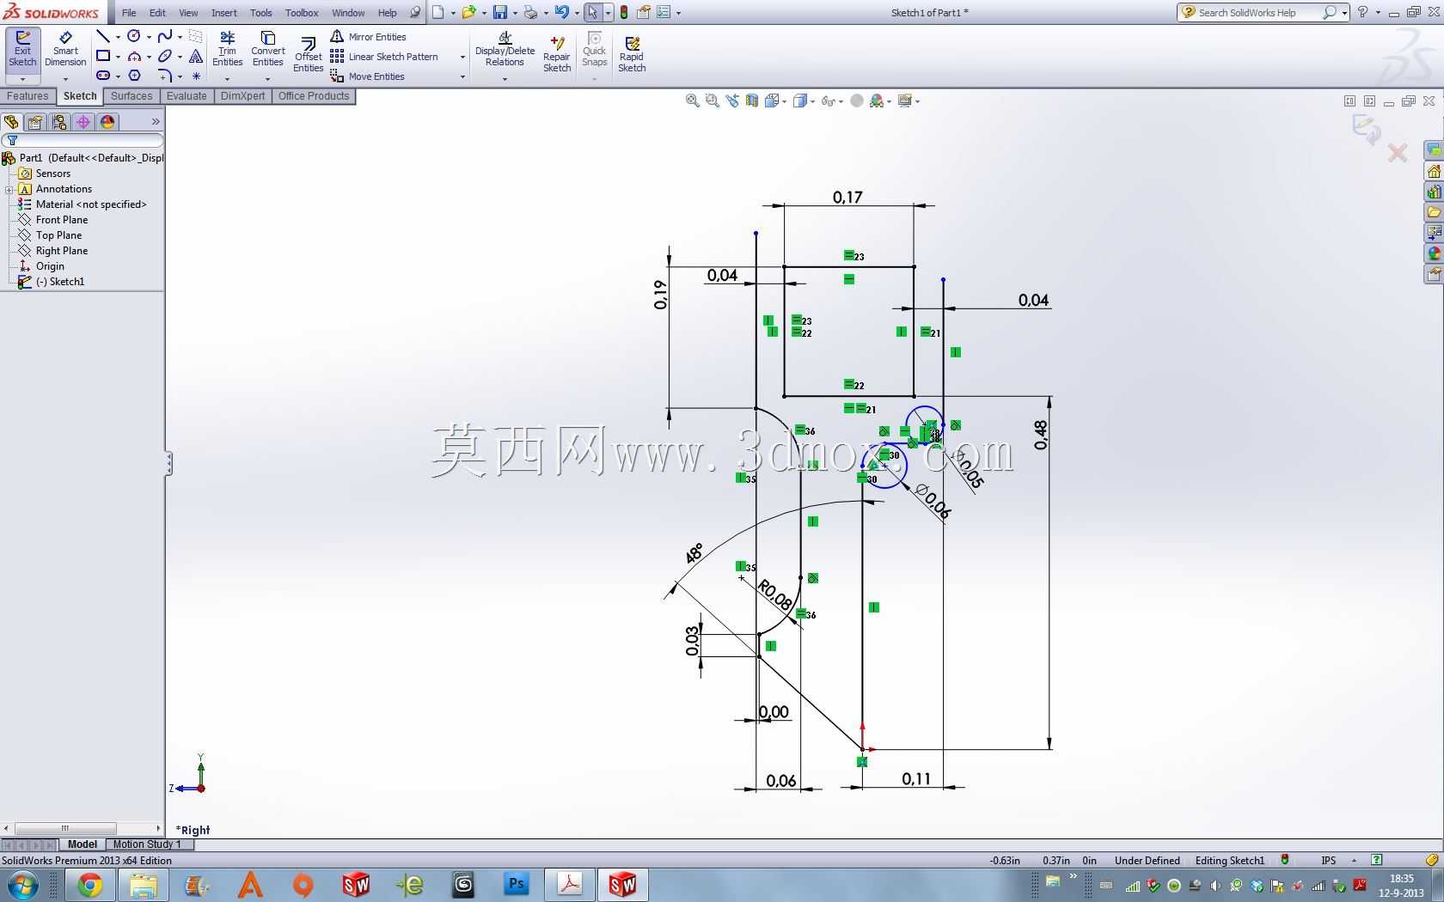Open dropdown next to Move Entities
This screenshot has height=902, width=1444.
462,77
